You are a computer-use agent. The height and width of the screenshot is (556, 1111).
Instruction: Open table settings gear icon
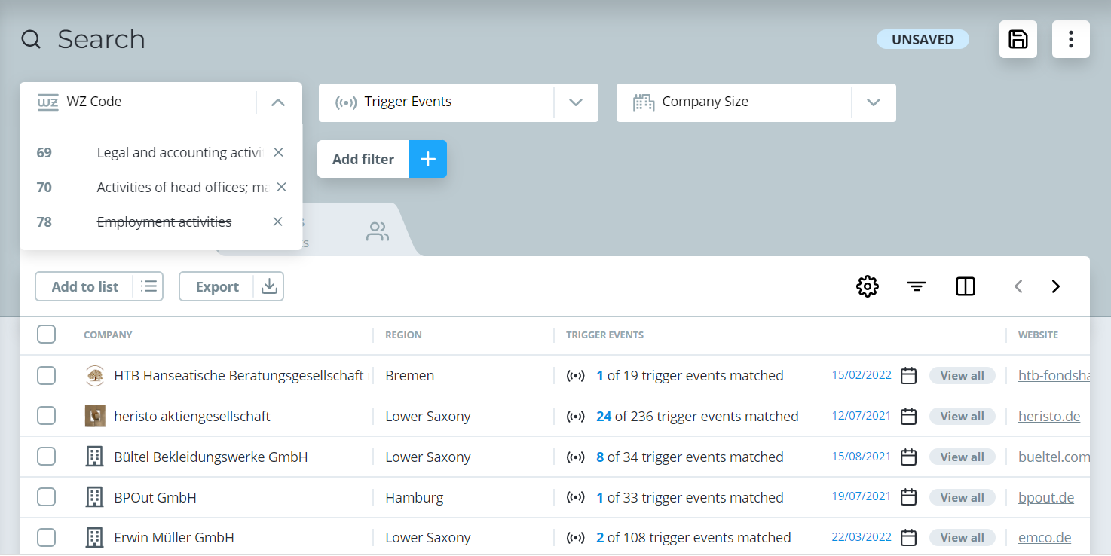[868, 286]
